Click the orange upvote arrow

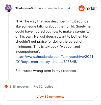coord(6,87)
